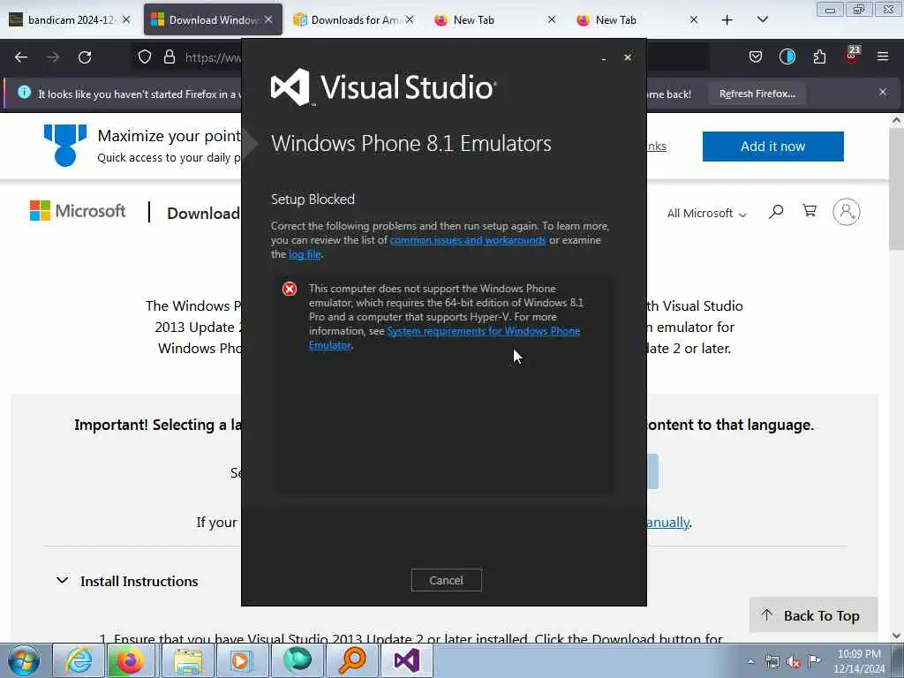Open the common issues and workarounds link
The height and width of the screenshot is (678, 904).
[468, 240]
